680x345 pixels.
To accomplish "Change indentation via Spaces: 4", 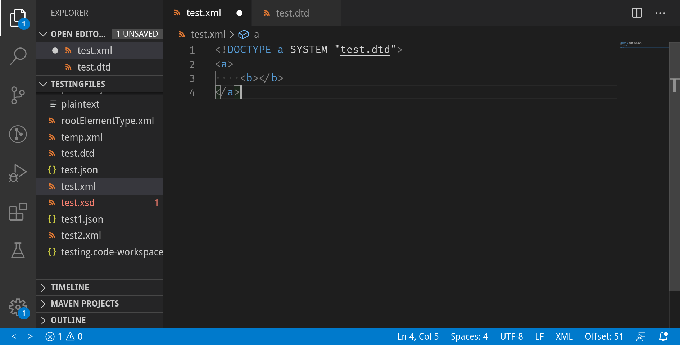I will 469,337.
